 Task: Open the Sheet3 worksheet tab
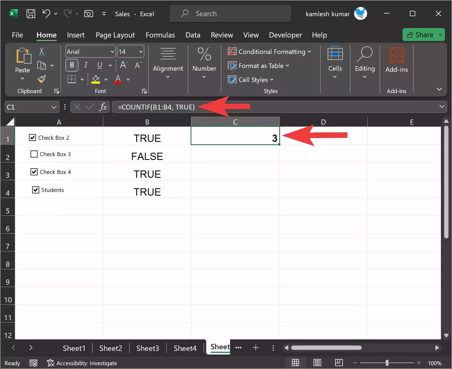pos(148,348)
